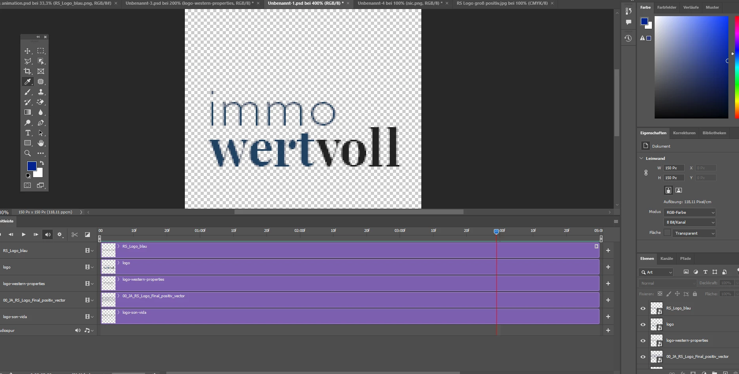Open the Verläufe tab
Screen dimensions: 739x374
691,7
